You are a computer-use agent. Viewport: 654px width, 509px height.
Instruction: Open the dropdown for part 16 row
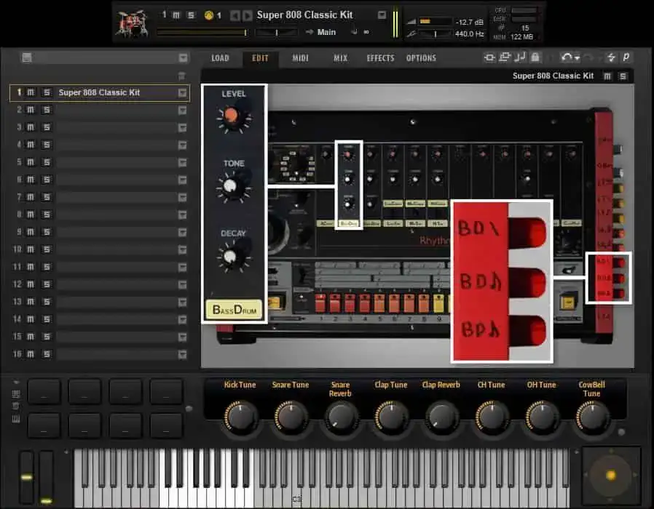coord(183,354)
